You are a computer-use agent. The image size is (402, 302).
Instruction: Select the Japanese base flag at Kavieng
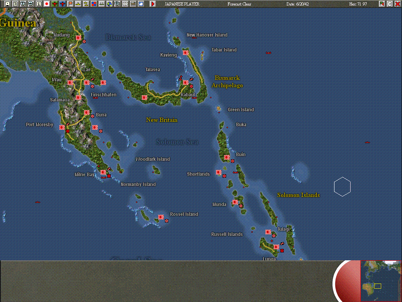click(186, 52)
